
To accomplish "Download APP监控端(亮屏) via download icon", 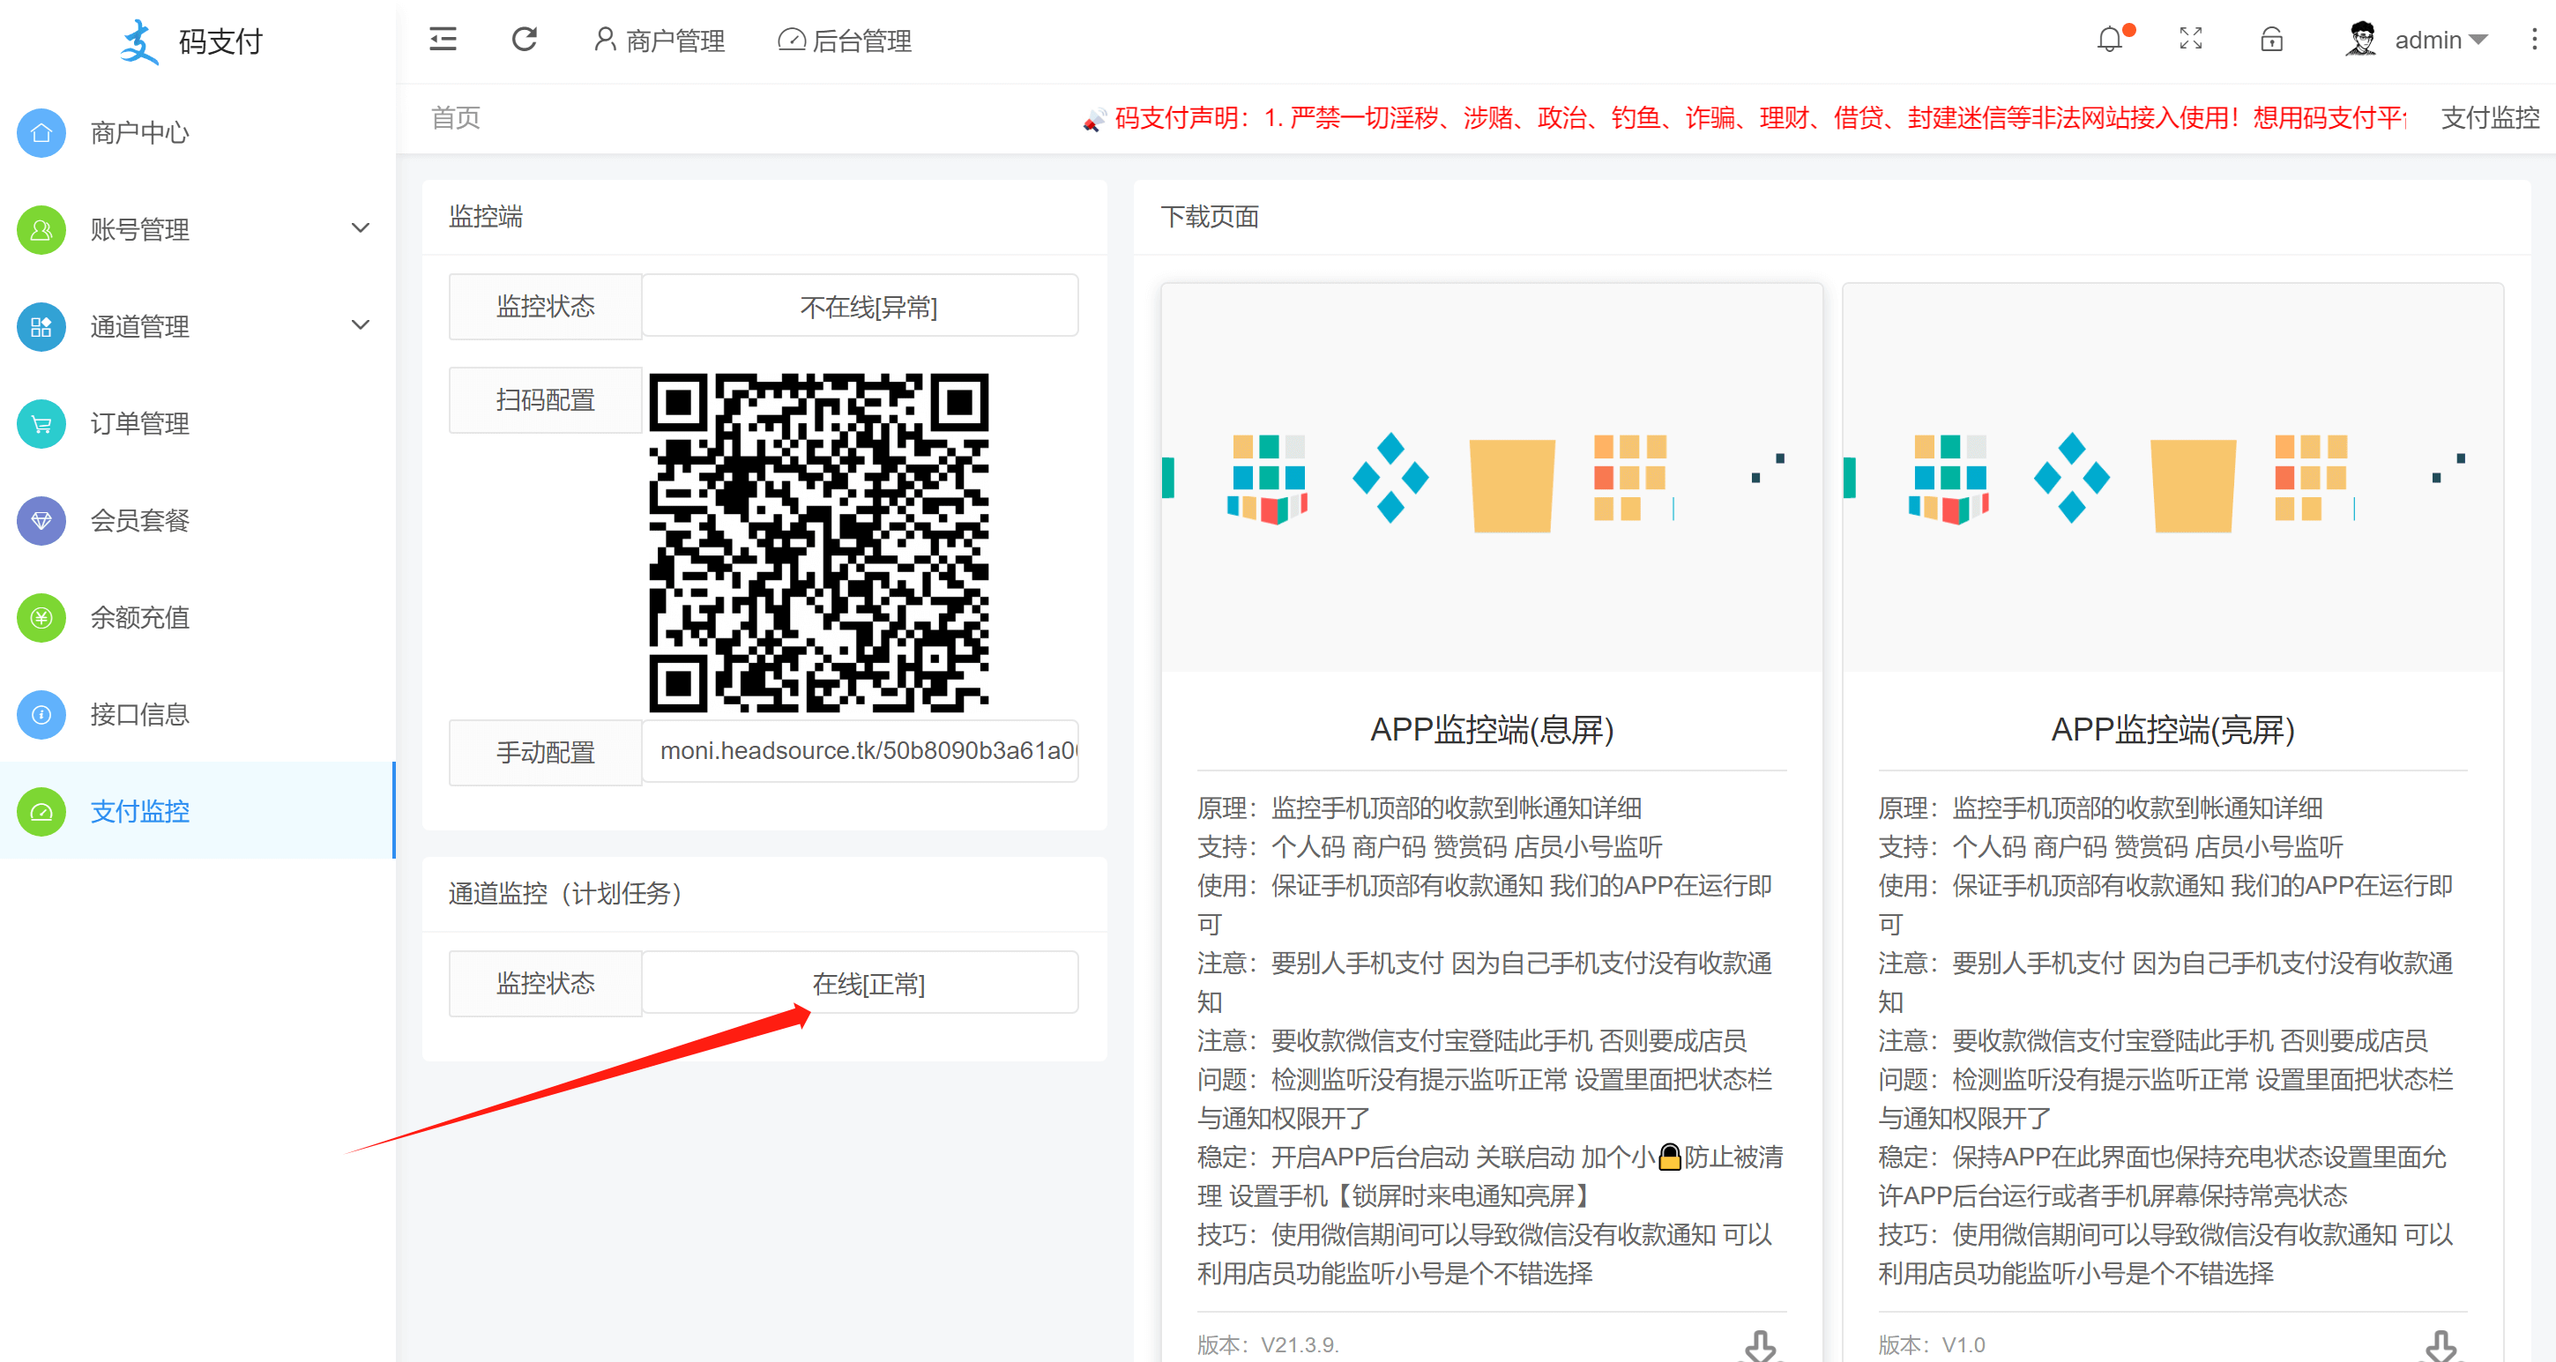I will pos(2440,1345).
